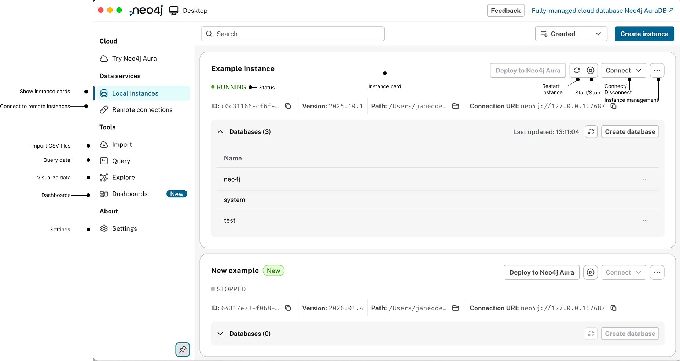Click the RUNNING status label
This screenshot has width=680, height=361.
[x=231, y=87]
